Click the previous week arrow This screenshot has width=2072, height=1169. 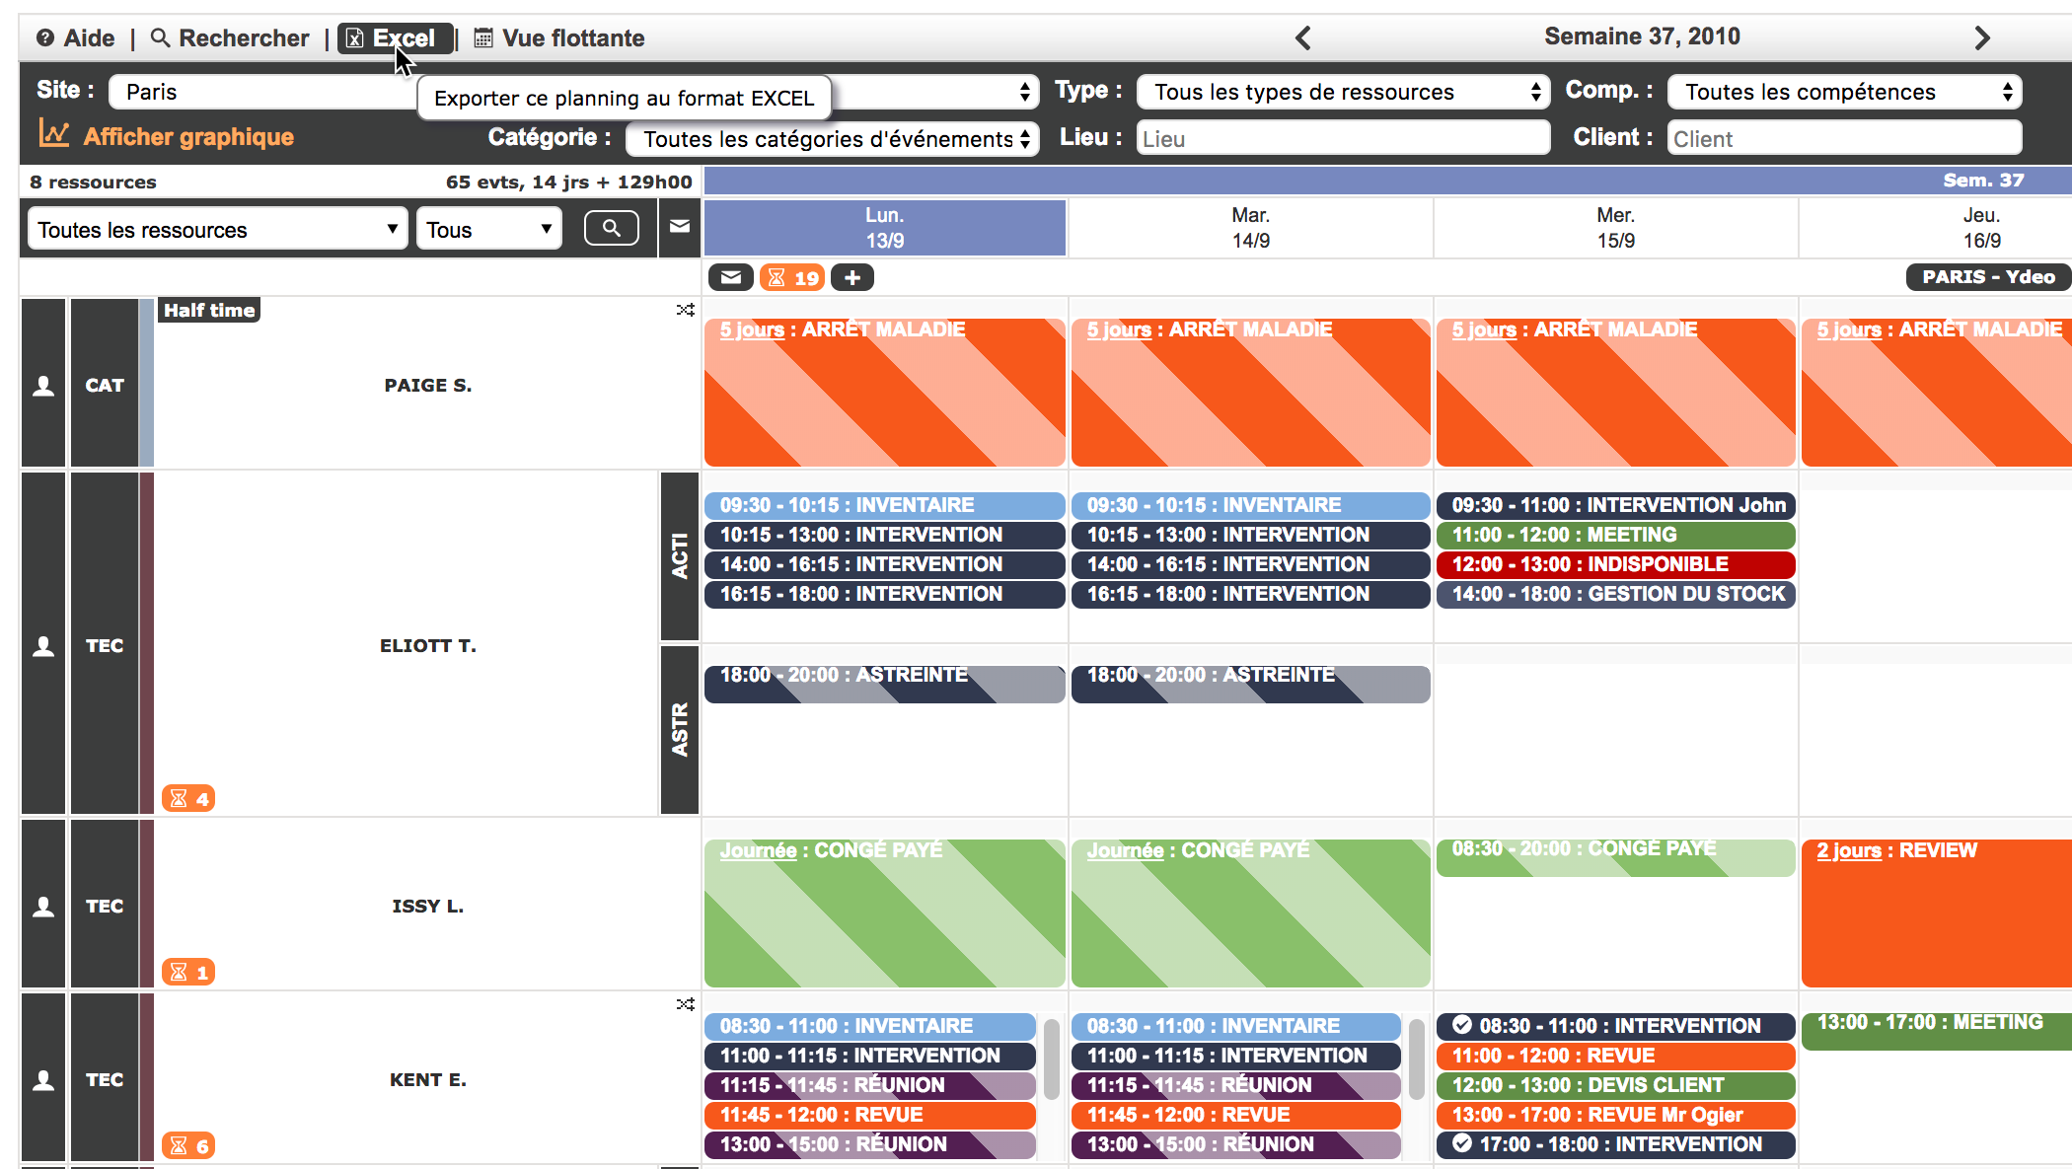pos(1303,38)
